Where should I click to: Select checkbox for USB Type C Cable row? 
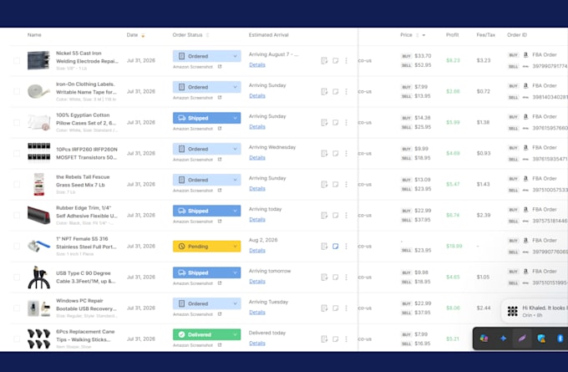pos(17,278)
